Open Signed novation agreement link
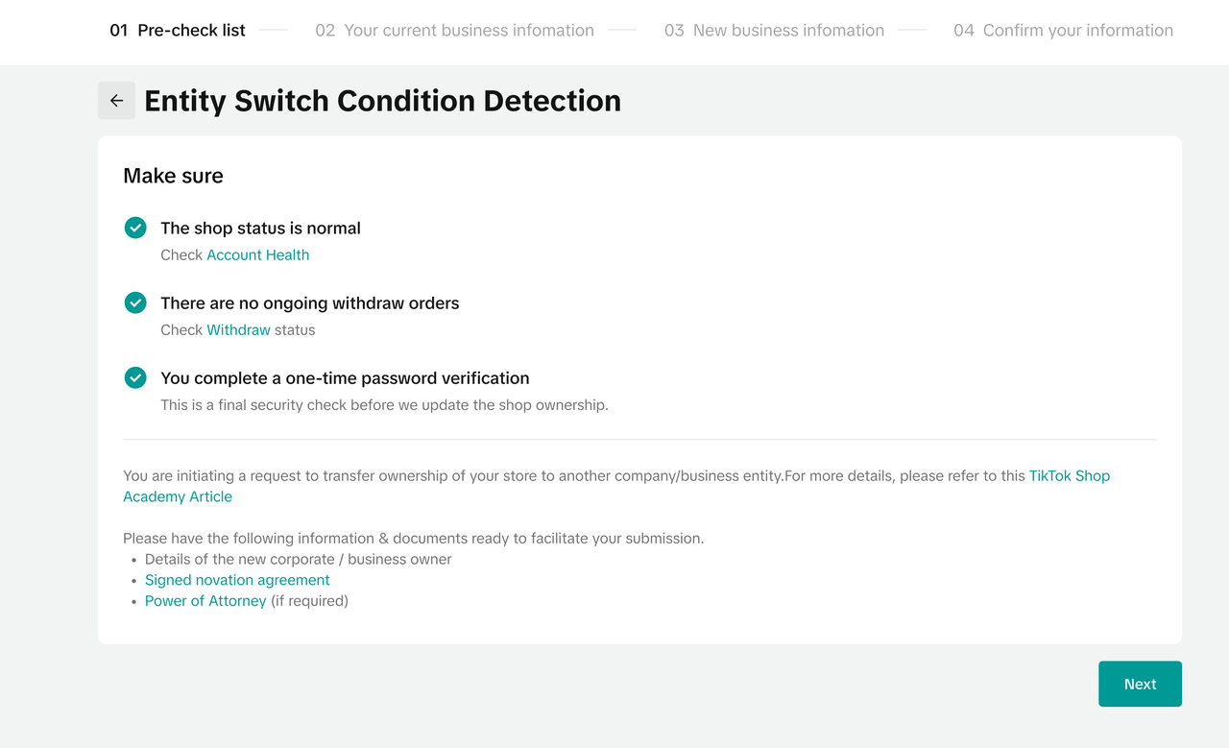Image resolution: width=1229 pixels, height=748 pixels. pyautogui.click(x=237, y=580)
